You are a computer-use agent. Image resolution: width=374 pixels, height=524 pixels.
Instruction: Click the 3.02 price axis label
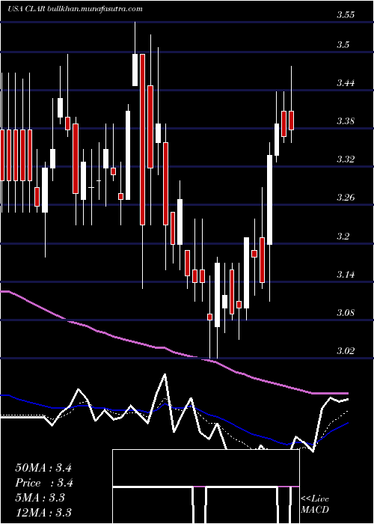[x=346, y=351]
